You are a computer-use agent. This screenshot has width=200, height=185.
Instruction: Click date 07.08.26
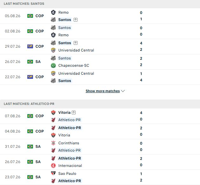(x=13, y=116)
